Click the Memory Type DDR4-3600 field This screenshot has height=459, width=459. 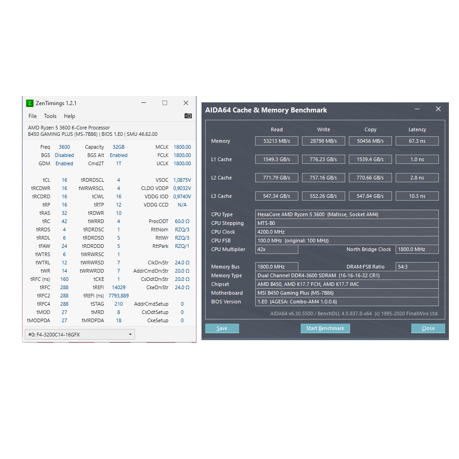(347, 275)
